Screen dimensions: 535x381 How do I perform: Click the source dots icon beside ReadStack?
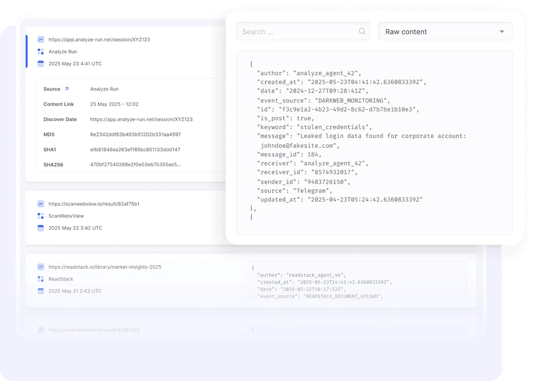41,279
